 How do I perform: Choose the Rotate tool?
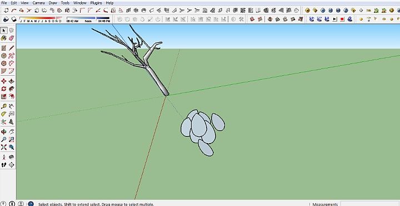point(4,89)
